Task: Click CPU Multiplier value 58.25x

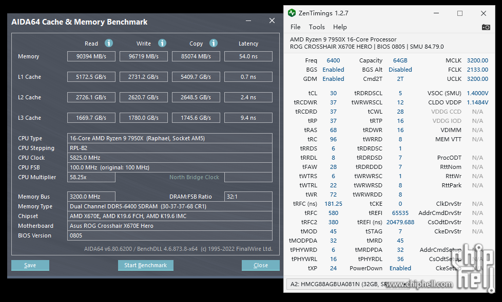Action: 91,177
